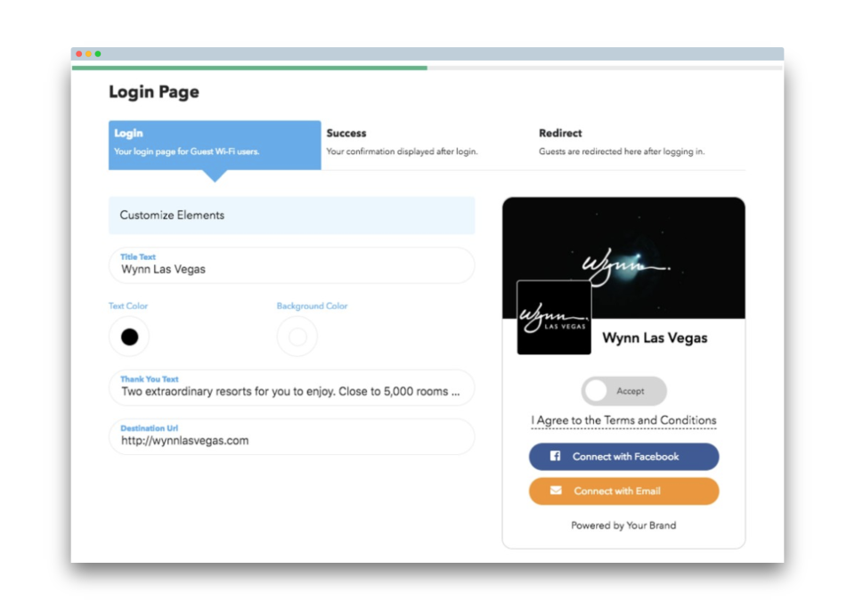Toggle the Accept switch
This screenshot has height=610, width=855.
(x=623, y=391)
